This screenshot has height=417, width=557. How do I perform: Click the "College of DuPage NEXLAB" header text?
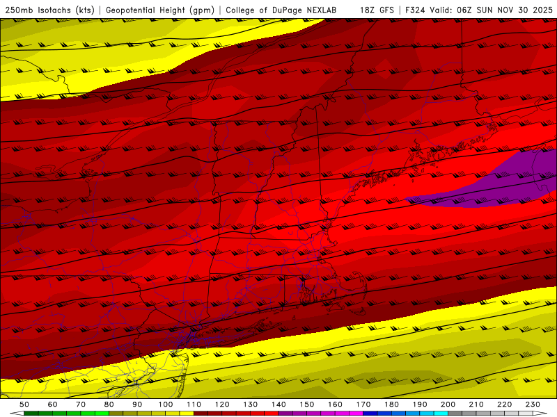[281, 10]
